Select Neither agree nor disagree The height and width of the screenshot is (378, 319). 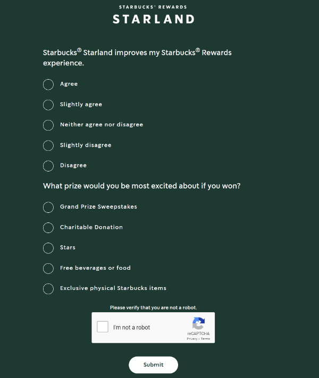[x=48, y=125]
